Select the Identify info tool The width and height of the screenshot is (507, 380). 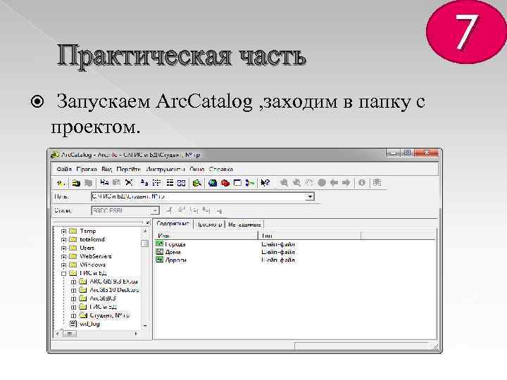[x=362, y=183]
